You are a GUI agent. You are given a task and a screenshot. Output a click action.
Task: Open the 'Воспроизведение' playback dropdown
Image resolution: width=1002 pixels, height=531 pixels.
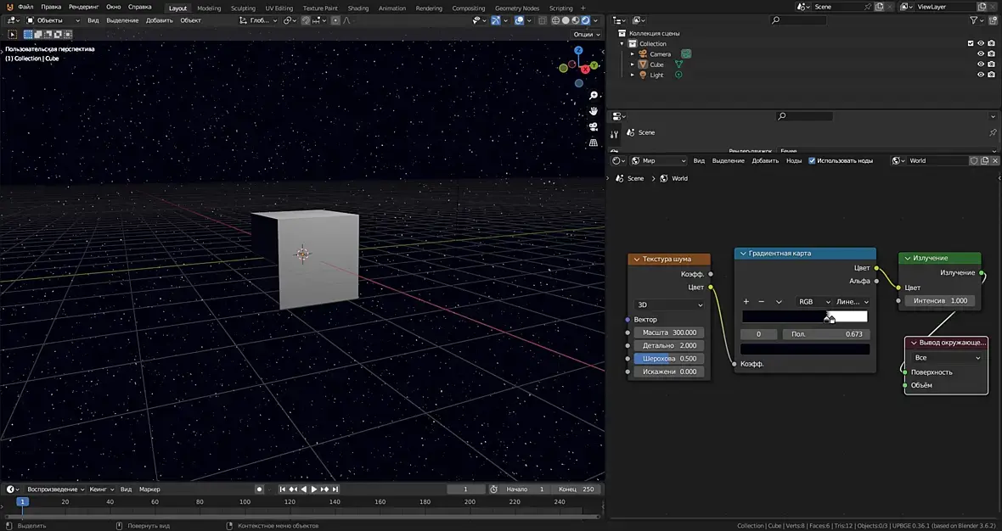click(55, 489)
